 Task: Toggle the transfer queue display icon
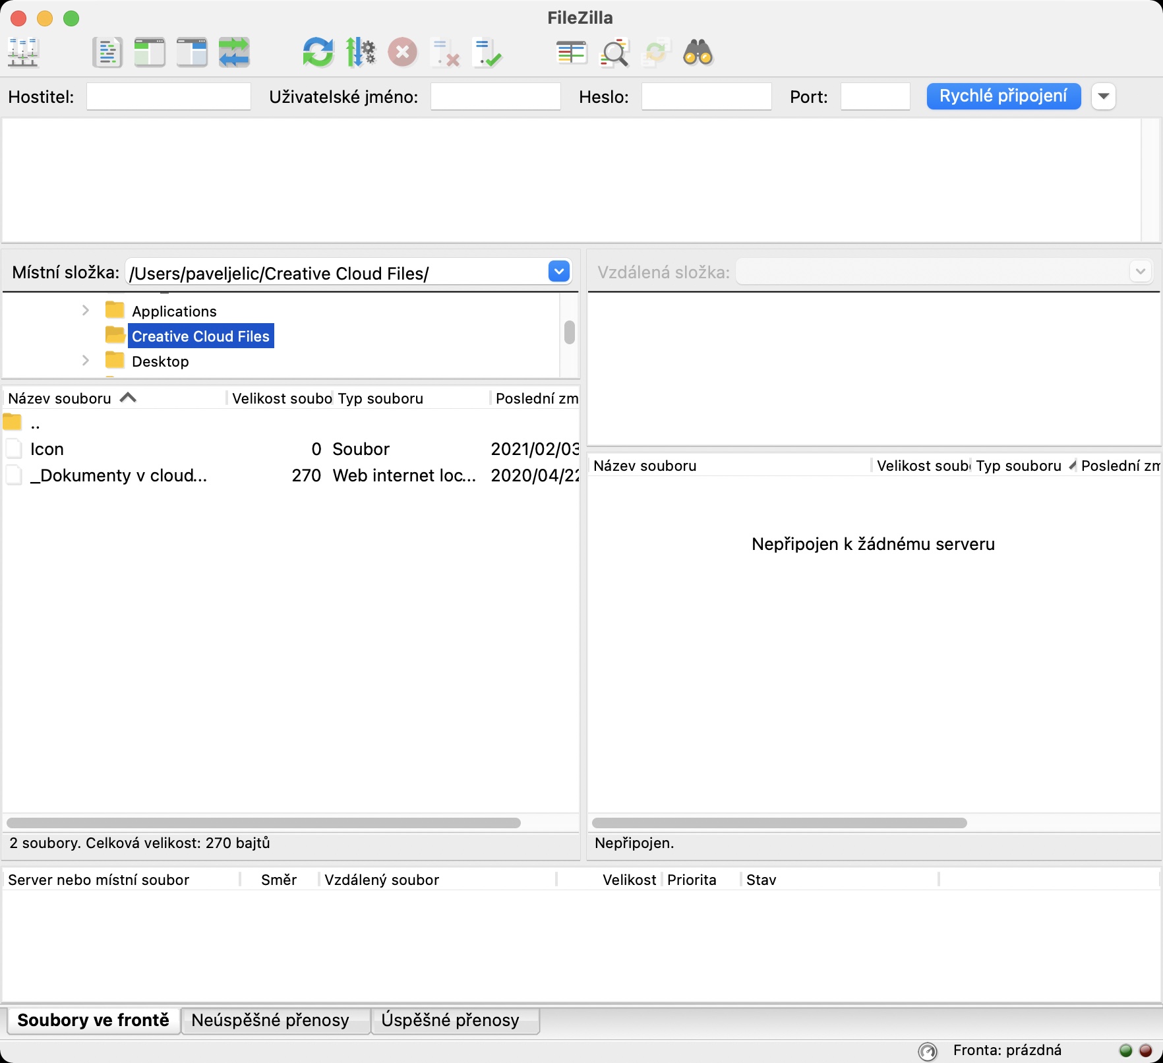[x=234, y=53]
